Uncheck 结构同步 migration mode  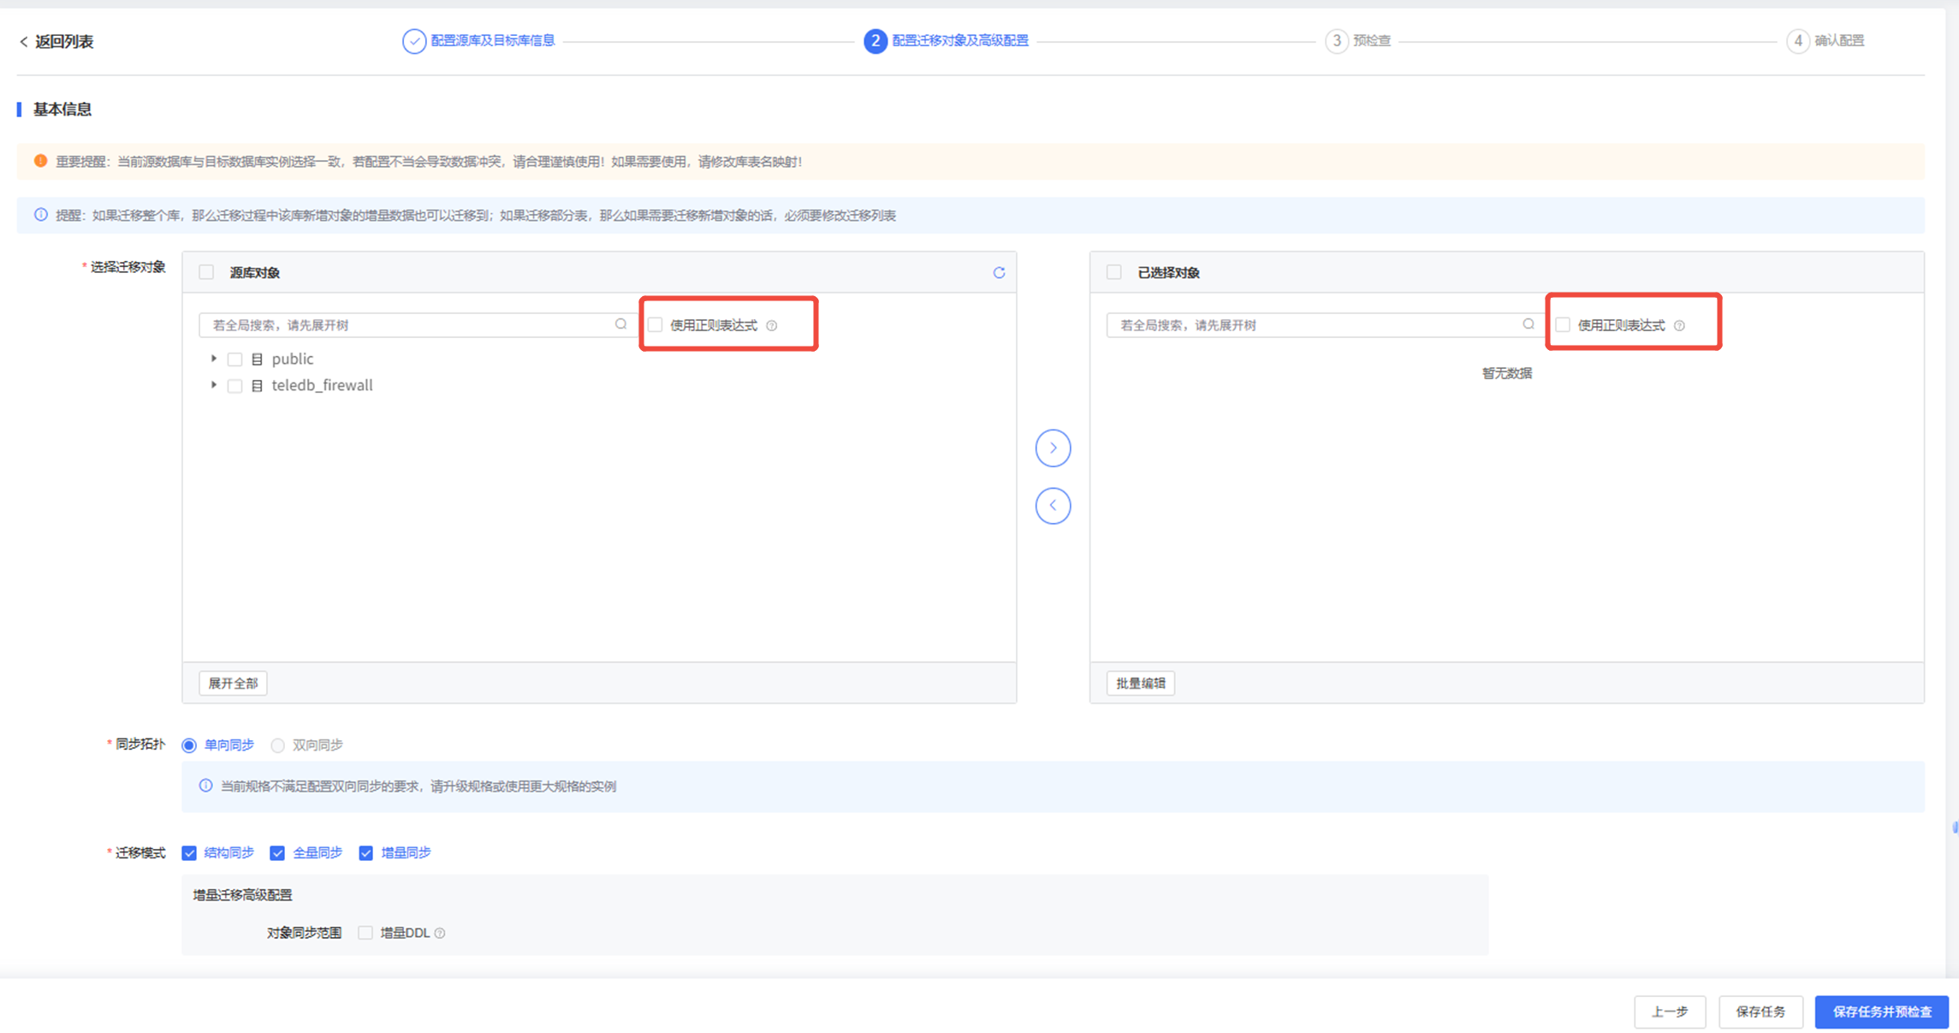[x=189, y=853]
